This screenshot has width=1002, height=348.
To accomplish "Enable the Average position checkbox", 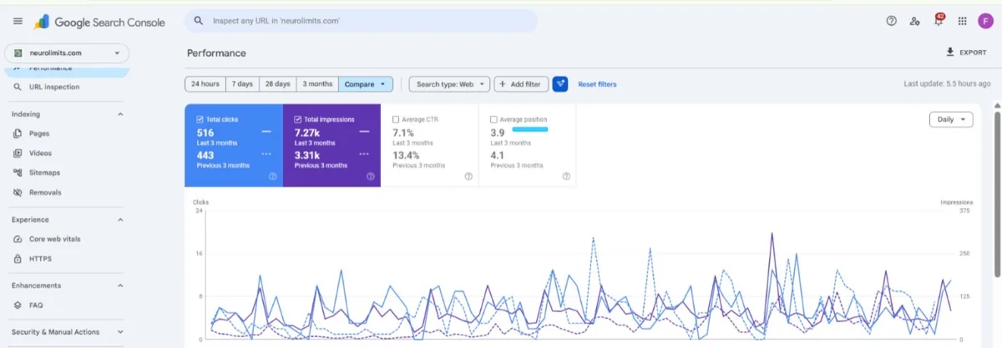I will click(494, 119).
